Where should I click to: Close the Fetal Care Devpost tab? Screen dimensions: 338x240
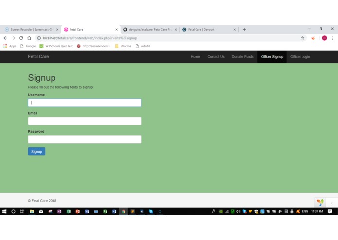point(235,30)
